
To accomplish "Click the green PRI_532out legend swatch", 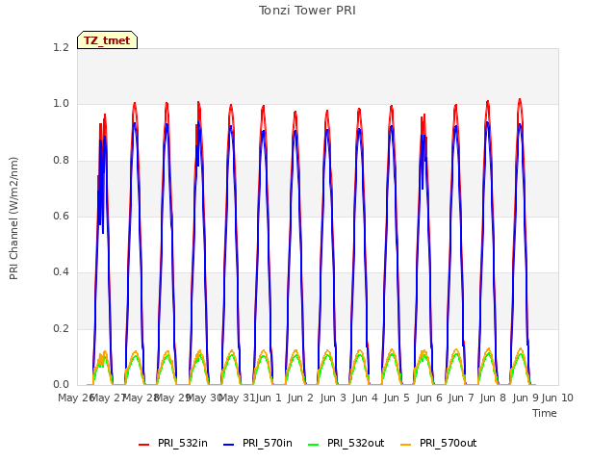I will (314, 445).
